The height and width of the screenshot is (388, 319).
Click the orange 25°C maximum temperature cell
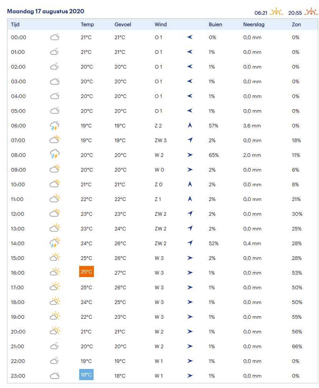tap(86, 272)
